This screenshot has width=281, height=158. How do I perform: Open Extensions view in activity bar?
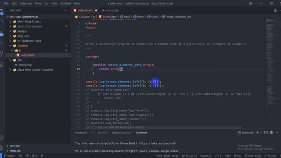(x=1, y=54)
